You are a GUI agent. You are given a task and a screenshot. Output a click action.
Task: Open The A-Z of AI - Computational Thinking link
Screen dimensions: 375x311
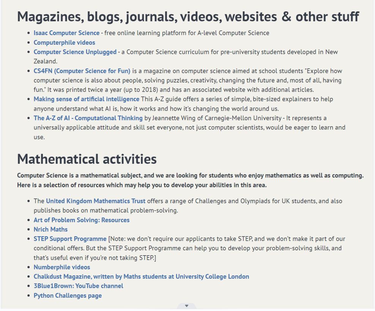[88, 118]
